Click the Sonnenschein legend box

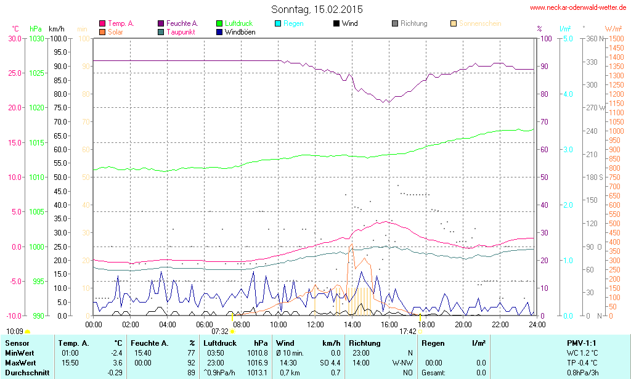(454, 23)
